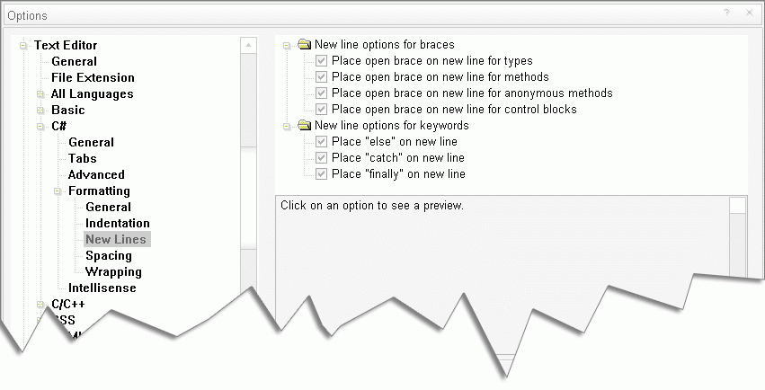The width and height of the screenshot is (765, 390).
Task: Toggle open brace for control blocks
Action: pos(322,110)
